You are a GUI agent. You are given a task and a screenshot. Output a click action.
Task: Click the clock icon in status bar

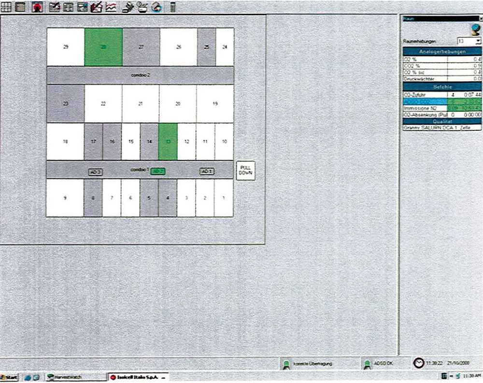tap(418, 362)
